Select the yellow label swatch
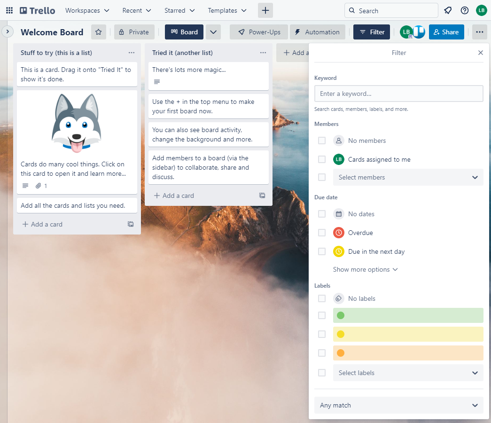 pyautogui.click(x=408, y=334)
